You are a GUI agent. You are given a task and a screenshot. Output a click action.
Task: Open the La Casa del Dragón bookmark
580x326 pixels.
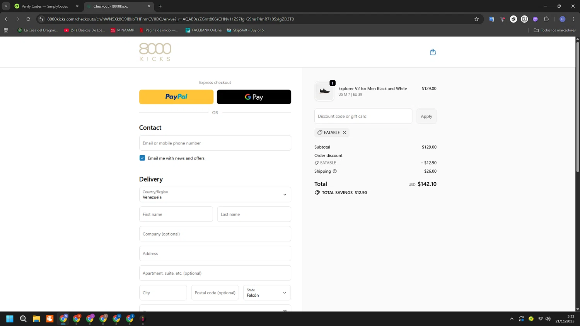(x=38, y=30)
